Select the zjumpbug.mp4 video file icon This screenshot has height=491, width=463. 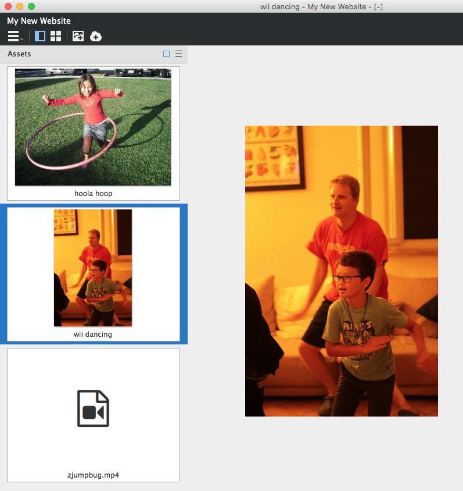point(93,408)
